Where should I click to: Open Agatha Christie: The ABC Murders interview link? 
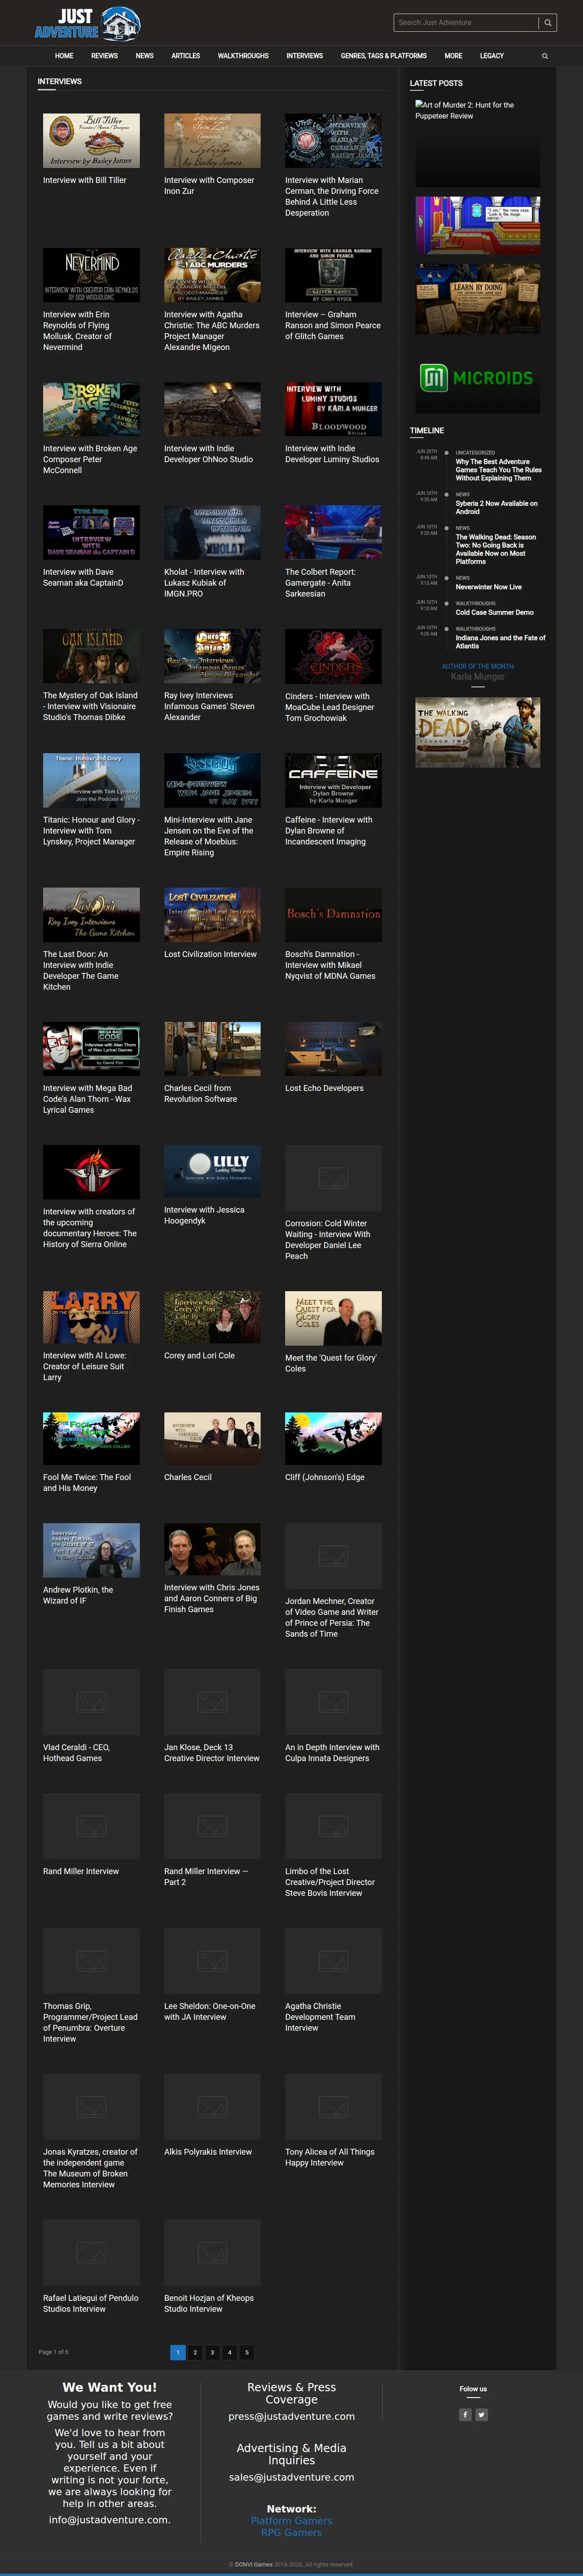click(x=212, y=331)
